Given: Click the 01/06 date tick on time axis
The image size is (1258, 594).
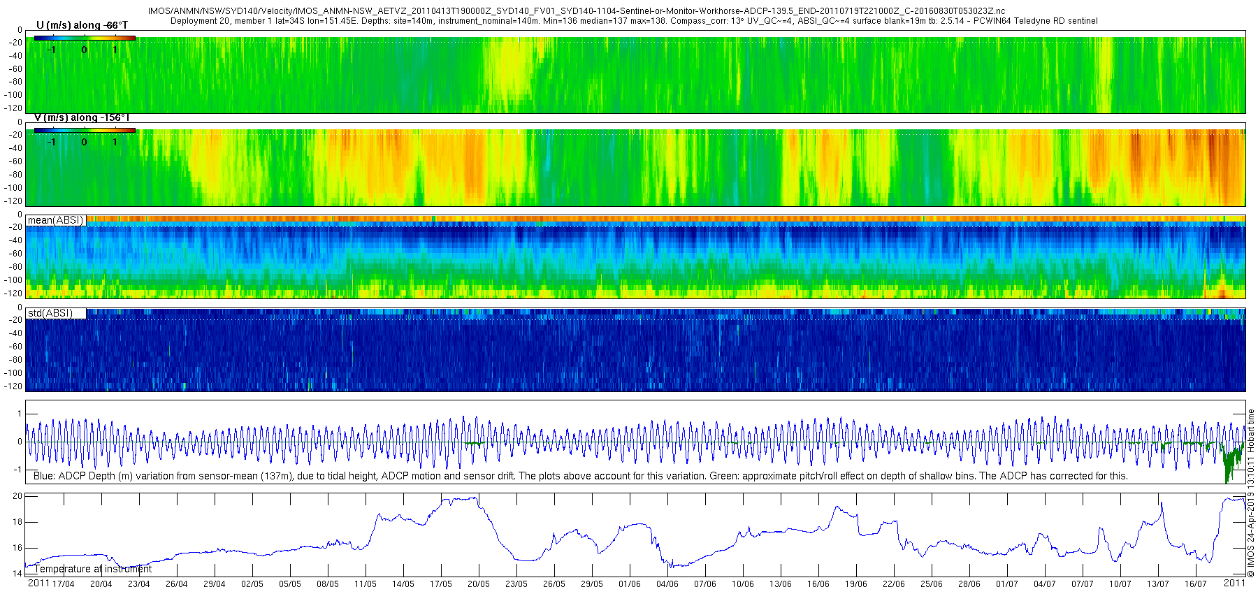Looking at the screenshot, I should point(630,584).
